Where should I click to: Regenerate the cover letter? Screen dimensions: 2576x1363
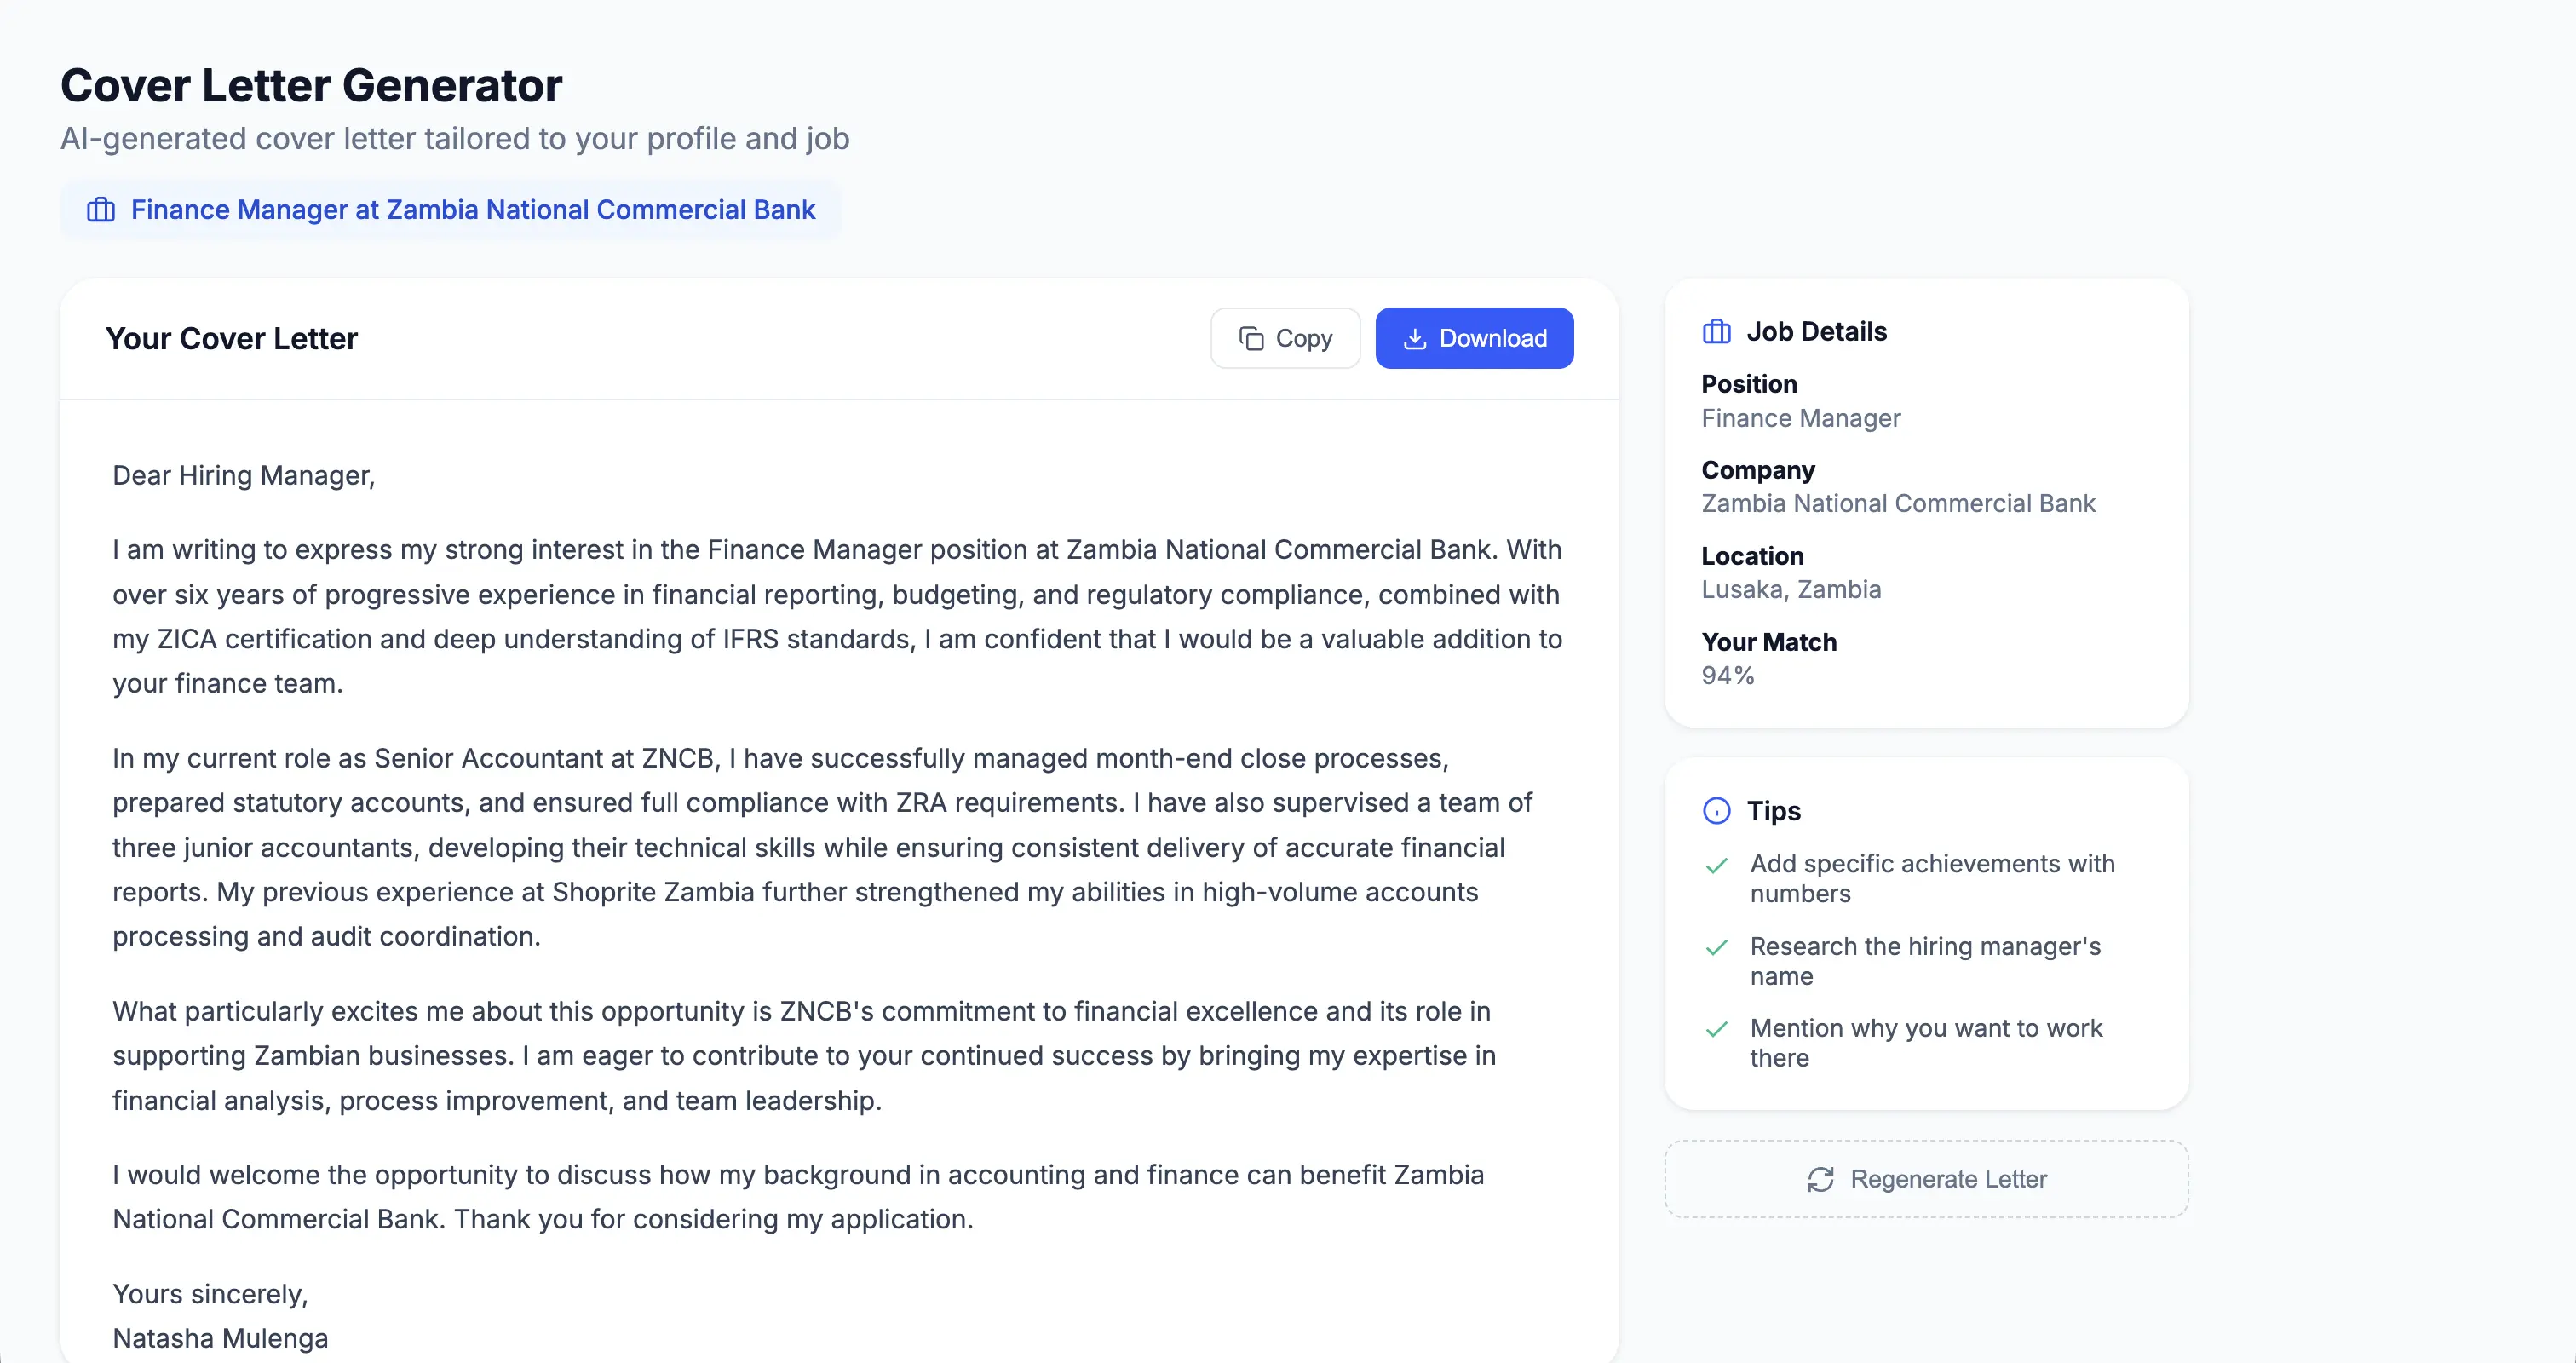(x=1926, y=1180)
